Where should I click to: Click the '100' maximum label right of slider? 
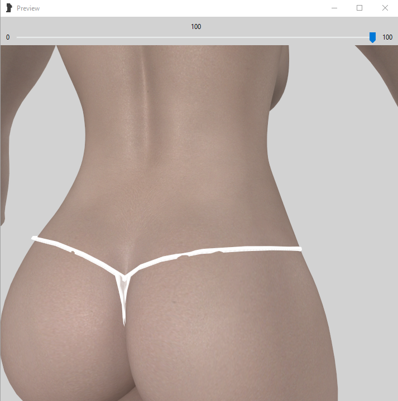pos(387,37)
